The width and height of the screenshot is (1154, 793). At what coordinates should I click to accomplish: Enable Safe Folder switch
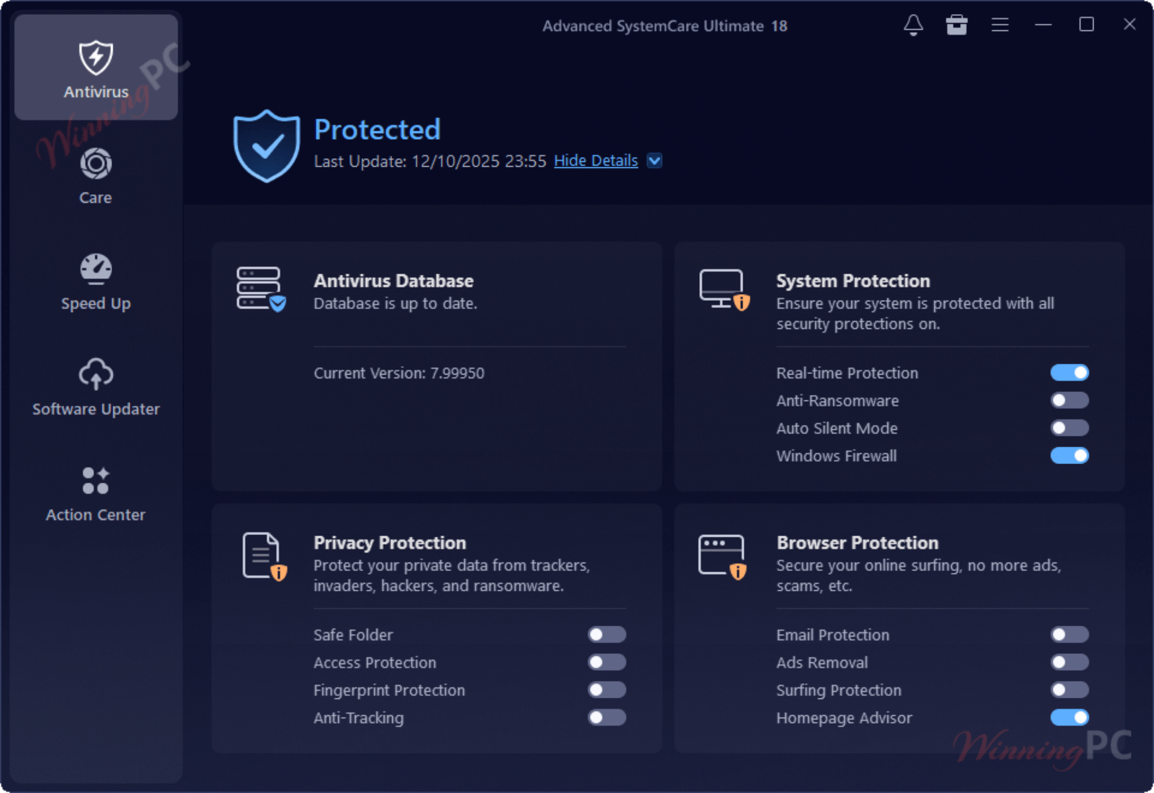point(607,634)
